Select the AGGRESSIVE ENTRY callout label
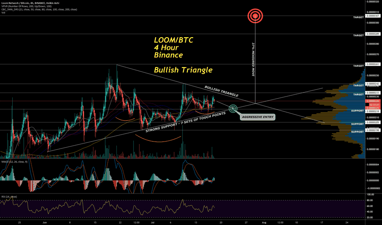The height and width of the screenshot is (225, 382). 257,117
